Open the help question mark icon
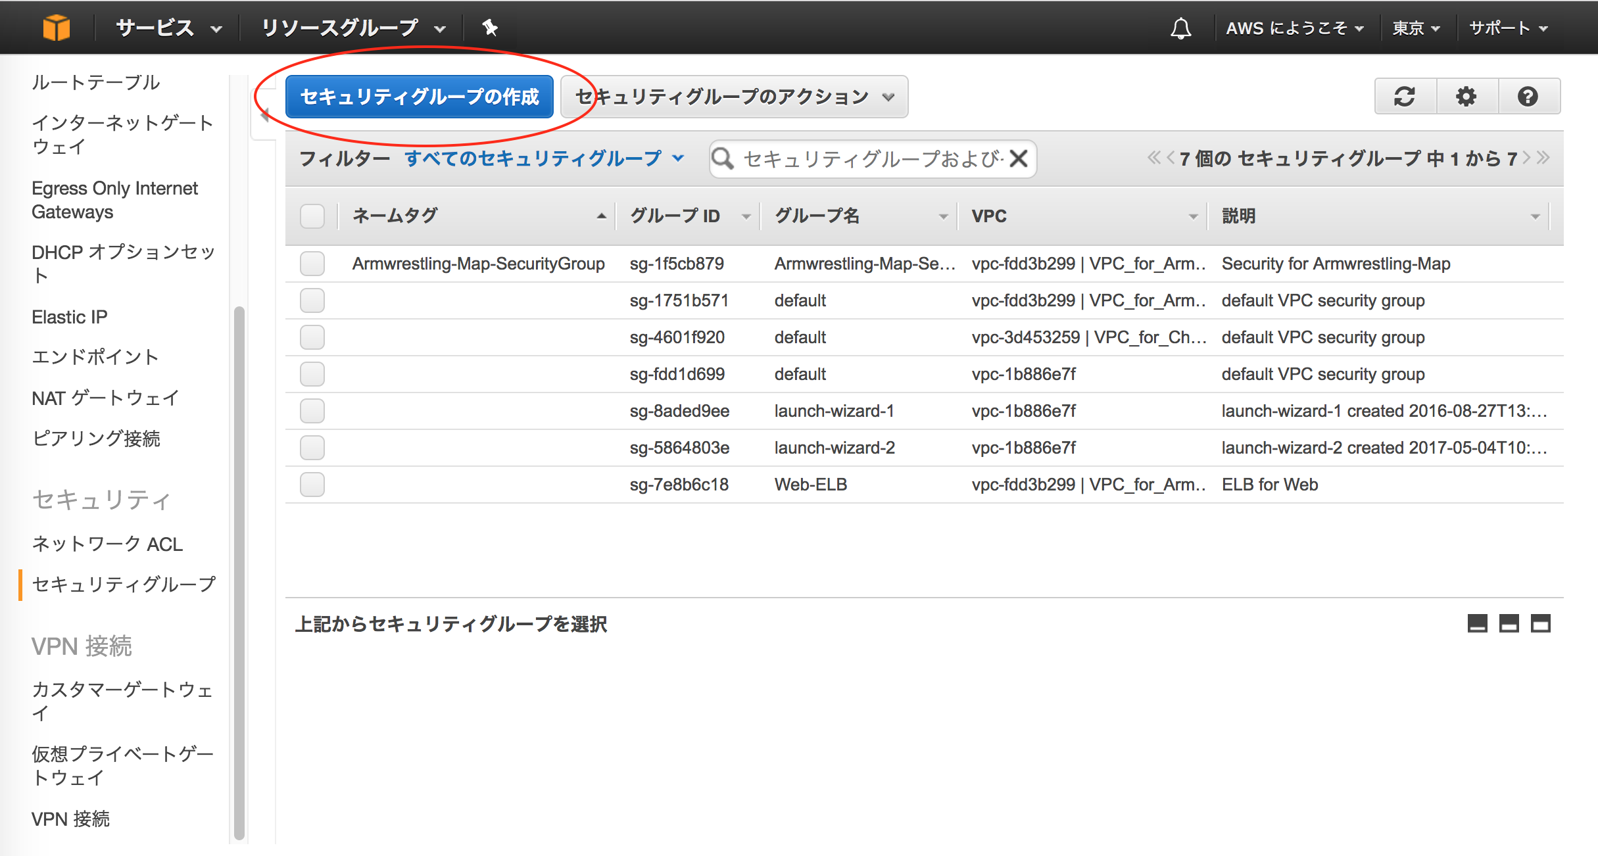Image resolution: width=1598 pixels, height=856 pixels. click(x=1528, y=97)
